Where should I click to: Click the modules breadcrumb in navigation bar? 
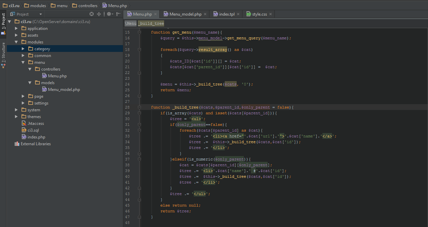35,5
